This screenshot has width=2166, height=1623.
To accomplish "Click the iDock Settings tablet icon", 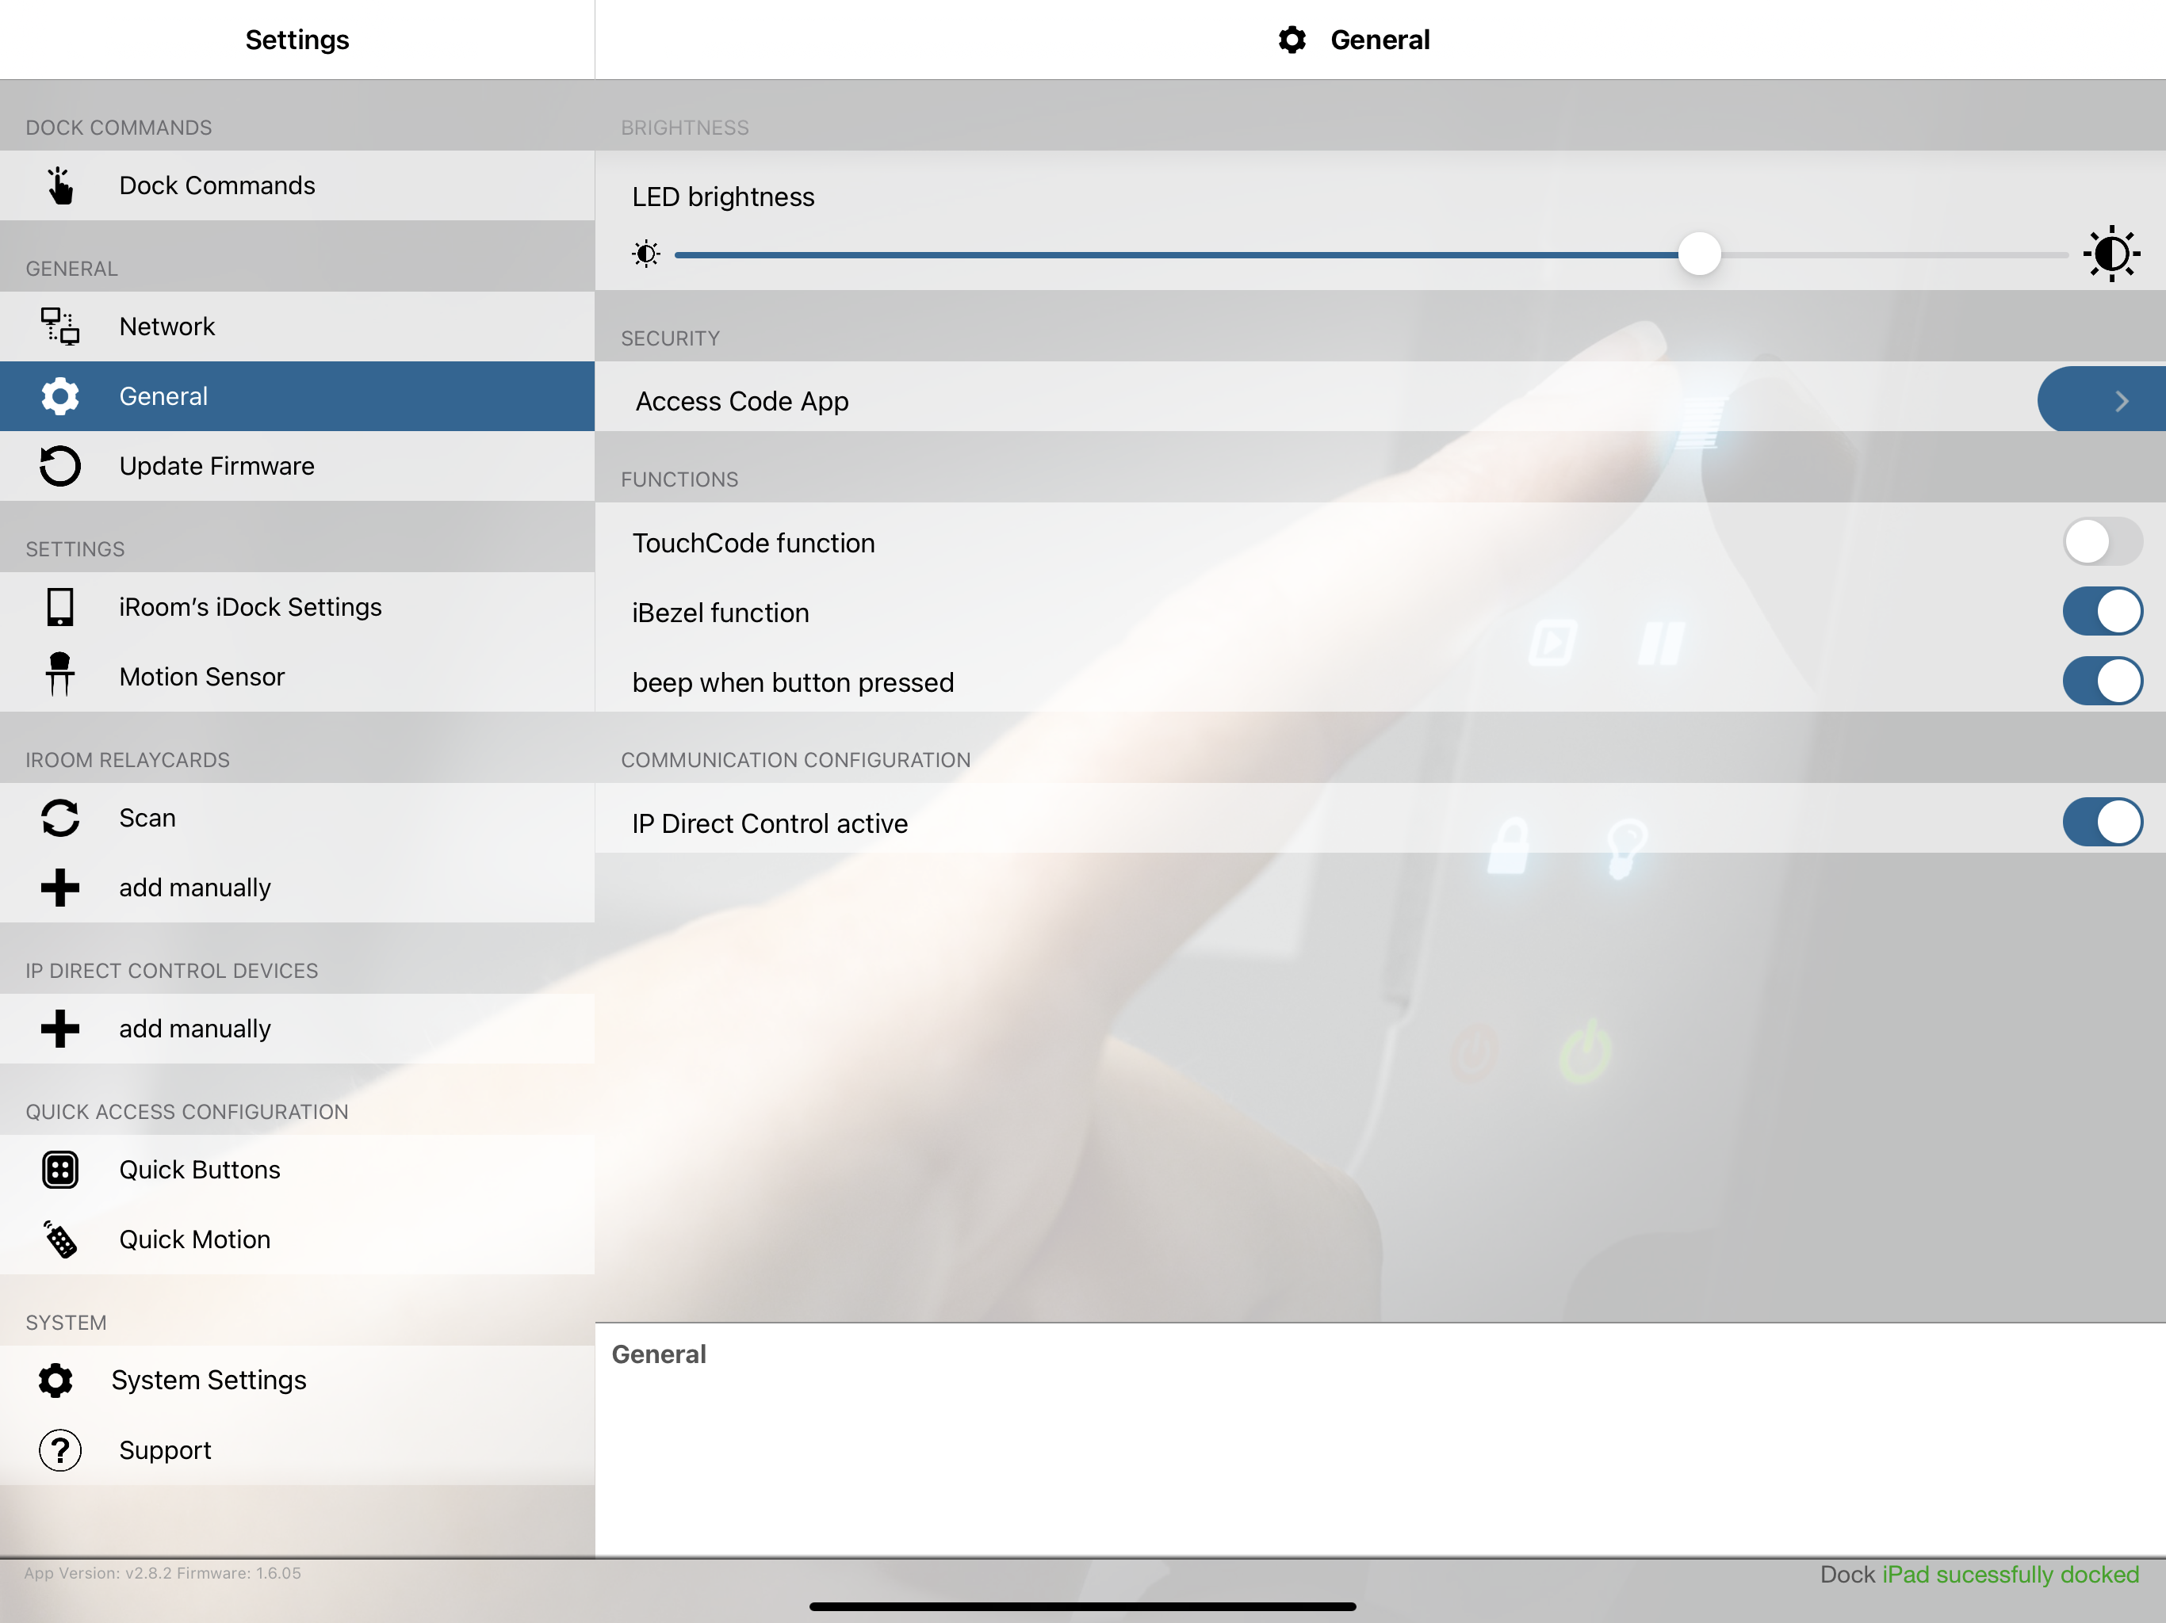I will point(59,607).
